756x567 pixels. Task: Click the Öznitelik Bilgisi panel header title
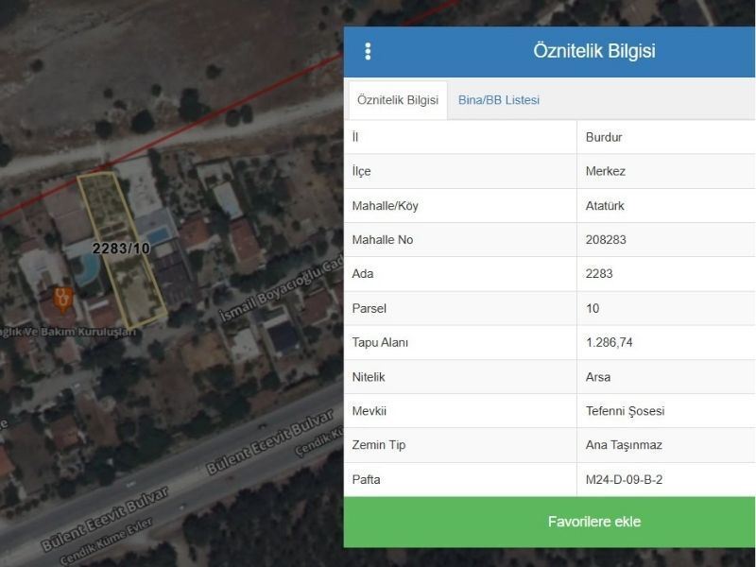click(593, 51)
